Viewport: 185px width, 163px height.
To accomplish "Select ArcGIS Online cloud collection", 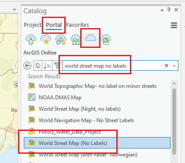I will tap(91, 39).
